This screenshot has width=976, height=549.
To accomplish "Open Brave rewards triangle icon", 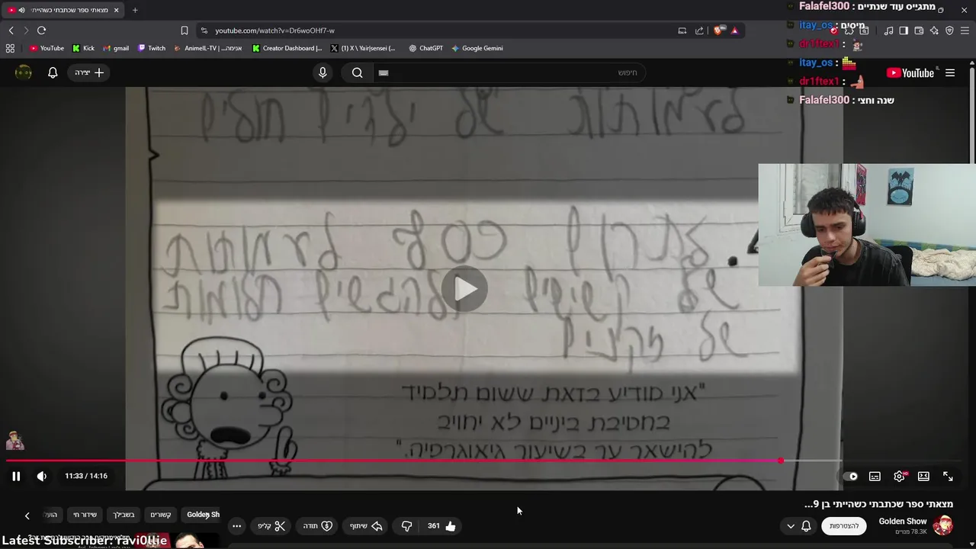I will (734, 30).
